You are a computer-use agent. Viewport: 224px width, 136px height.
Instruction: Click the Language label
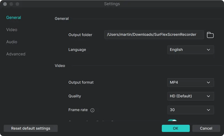pos(77,50)
